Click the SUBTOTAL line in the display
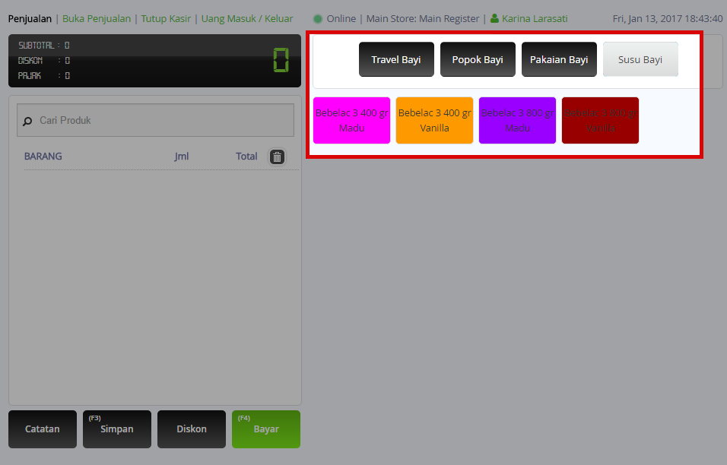Image resolution: width=727 pixels, height=465 pixels. click(44, 46)
